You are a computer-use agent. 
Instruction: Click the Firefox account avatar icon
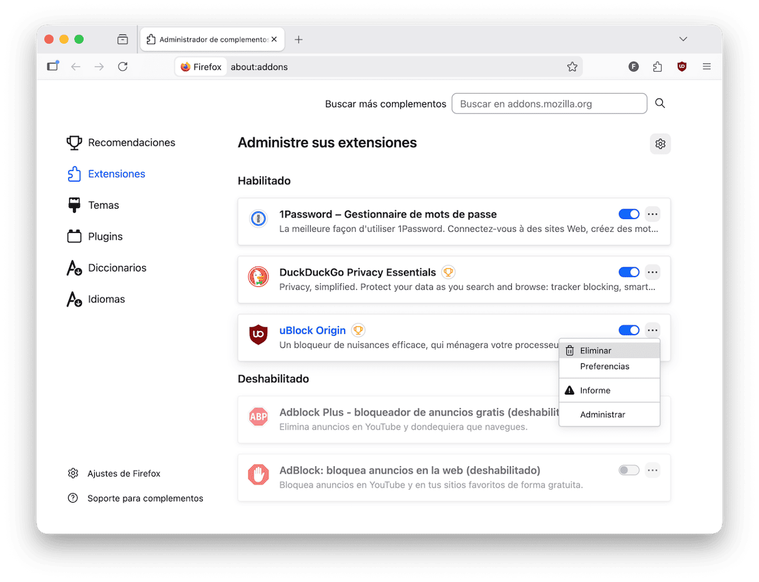(634, 67)
